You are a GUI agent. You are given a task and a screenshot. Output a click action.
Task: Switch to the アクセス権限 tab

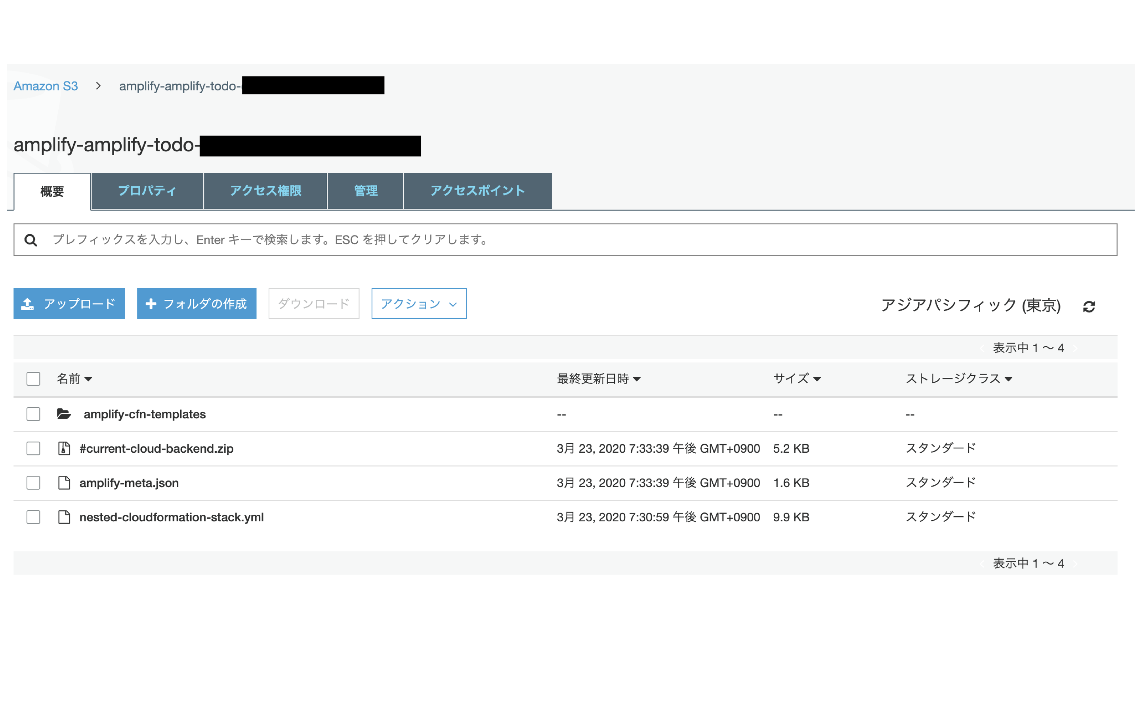[265, 191]
